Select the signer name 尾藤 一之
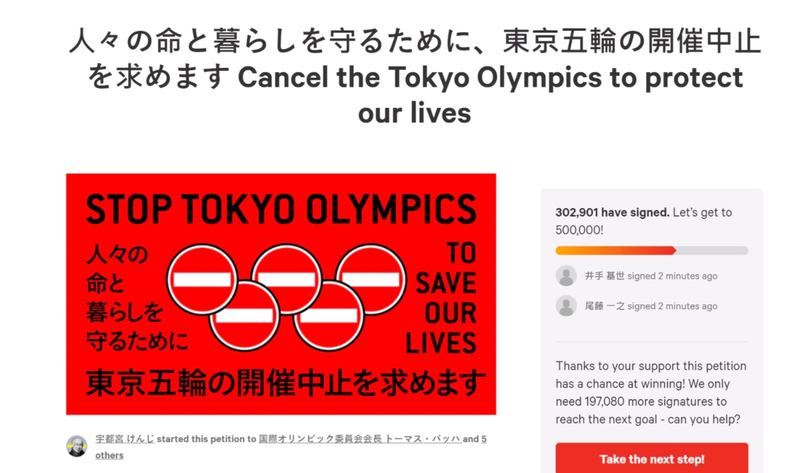The image size is (810, 473). [x=604, y=306]
